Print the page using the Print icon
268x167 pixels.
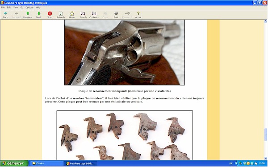[116, 13]
